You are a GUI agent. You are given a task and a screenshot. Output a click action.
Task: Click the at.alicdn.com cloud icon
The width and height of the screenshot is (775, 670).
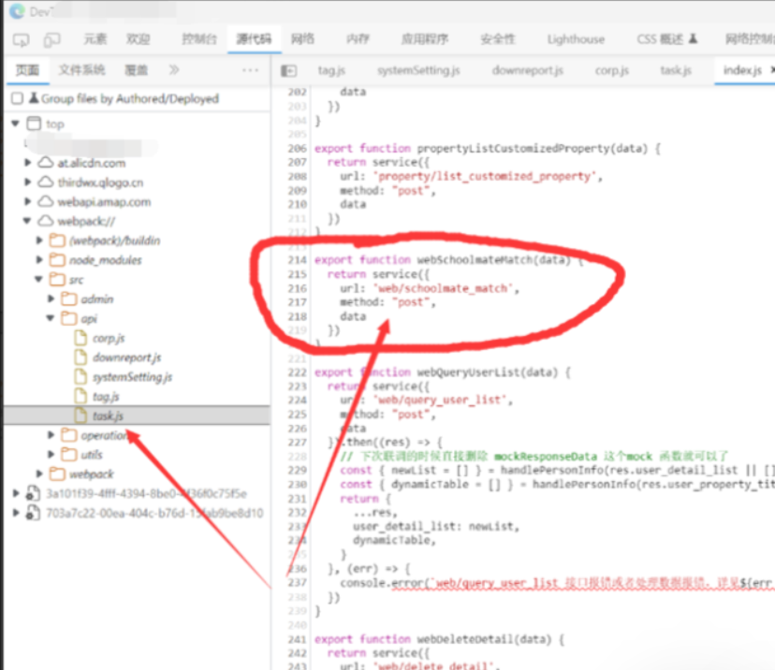tap(46, 163)
